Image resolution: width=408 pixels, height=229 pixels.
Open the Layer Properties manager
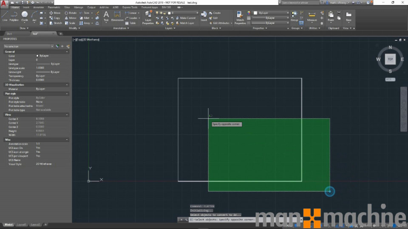[148, 17]
